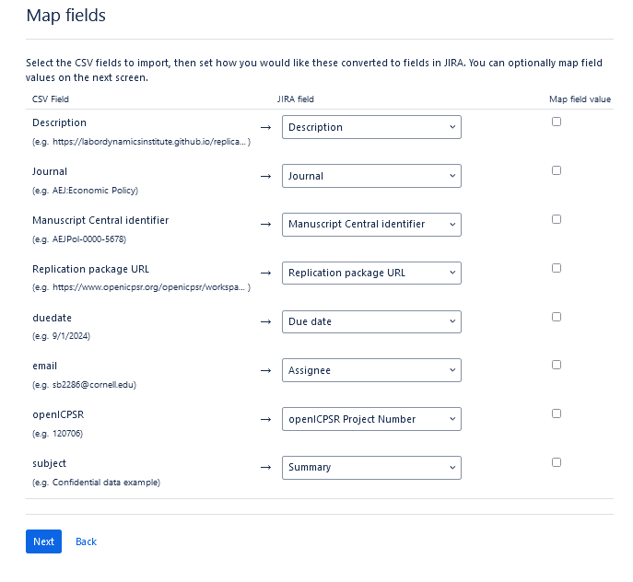Open the Description JIRA field dropdown
Image resolution: width=633 pixels, height=582 pixels.
[371, 127]
